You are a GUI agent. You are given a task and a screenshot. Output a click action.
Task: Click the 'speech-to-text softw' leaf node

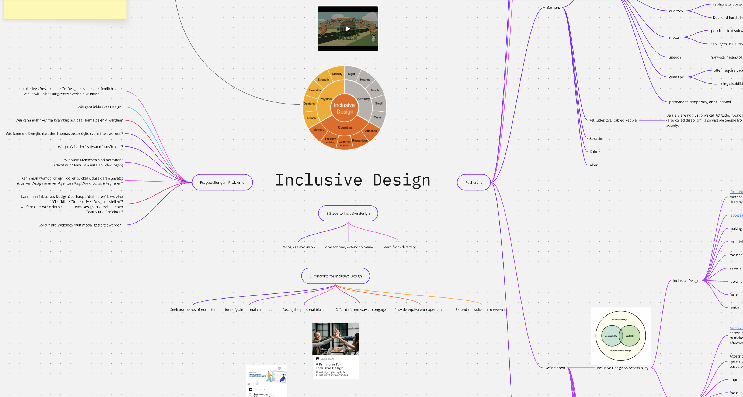coord(726,30)
